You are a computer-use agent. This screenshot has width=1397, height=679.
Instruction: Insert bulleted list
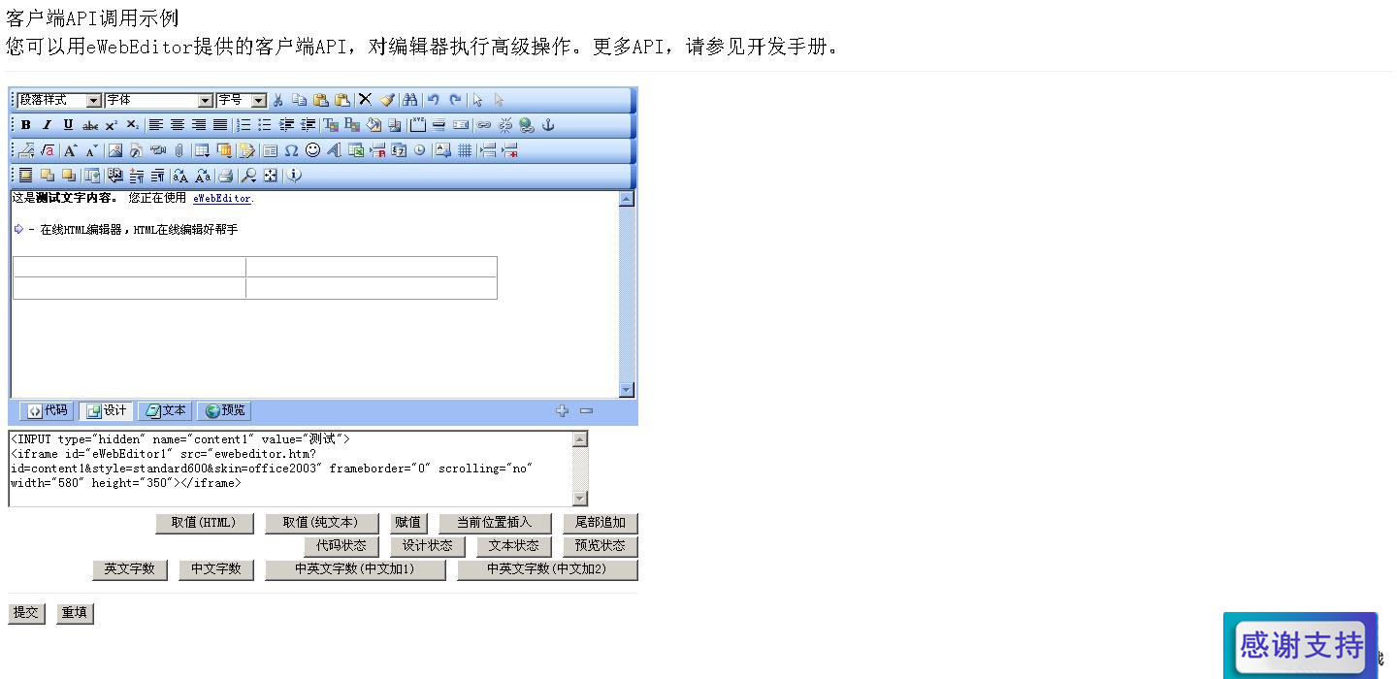[265, 125]
